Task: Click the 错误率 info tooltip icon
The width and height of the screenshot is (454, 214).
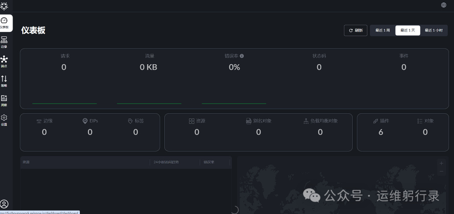Action: click(242, 56)
